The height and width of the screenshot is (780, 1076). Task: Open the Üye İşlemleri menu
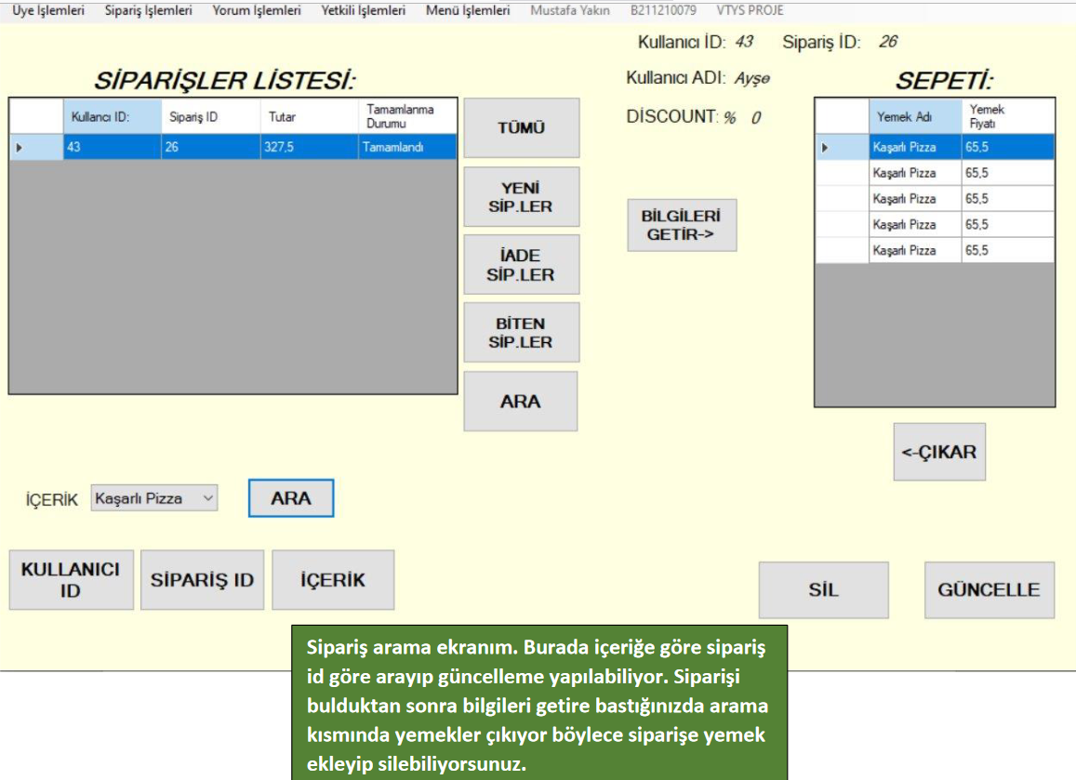pyautogui.click(x=47, y=11)
